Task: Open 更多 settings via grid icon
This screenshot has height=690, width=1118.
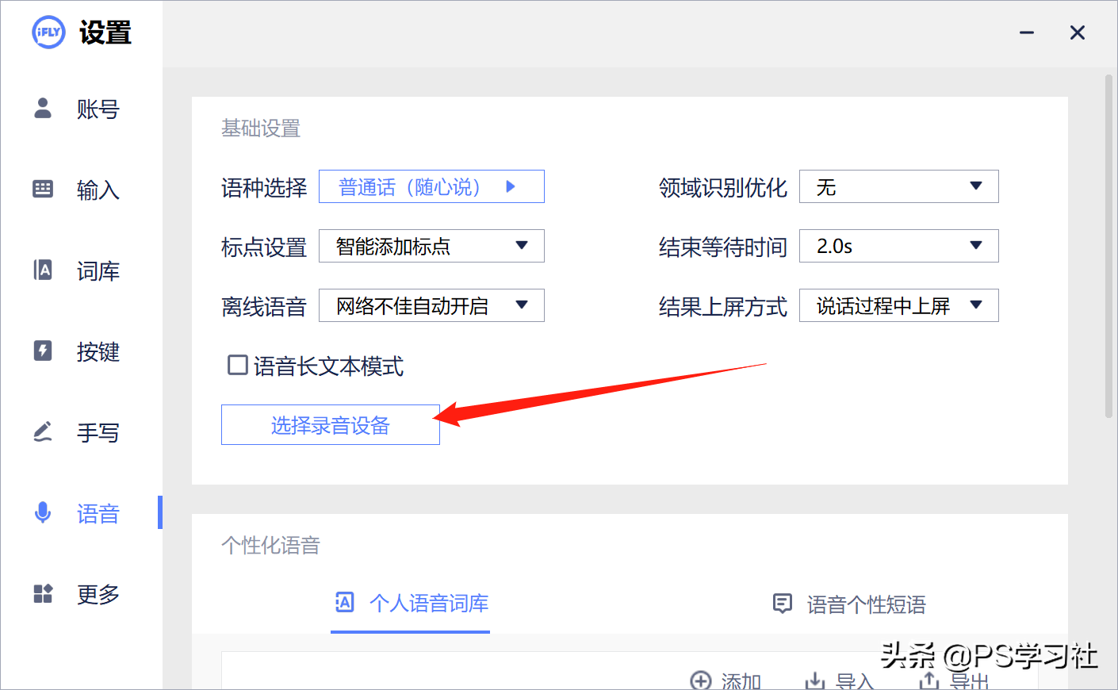Action: coord(43,594)
